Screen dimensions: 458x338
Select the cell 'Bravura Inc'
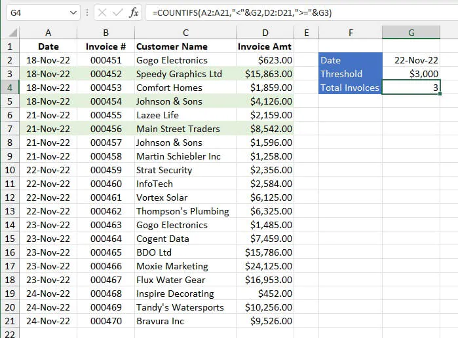[x=185, y=321]
